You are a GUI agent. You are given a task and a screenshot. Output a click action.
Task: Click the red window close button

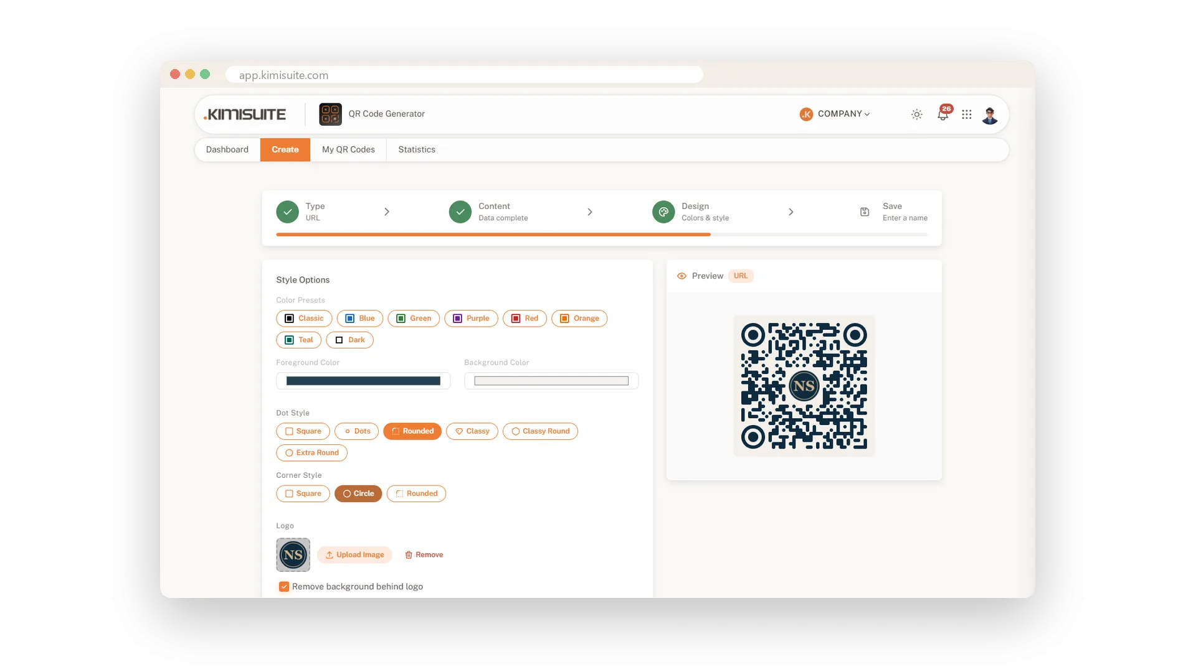(x=175, y=74)
